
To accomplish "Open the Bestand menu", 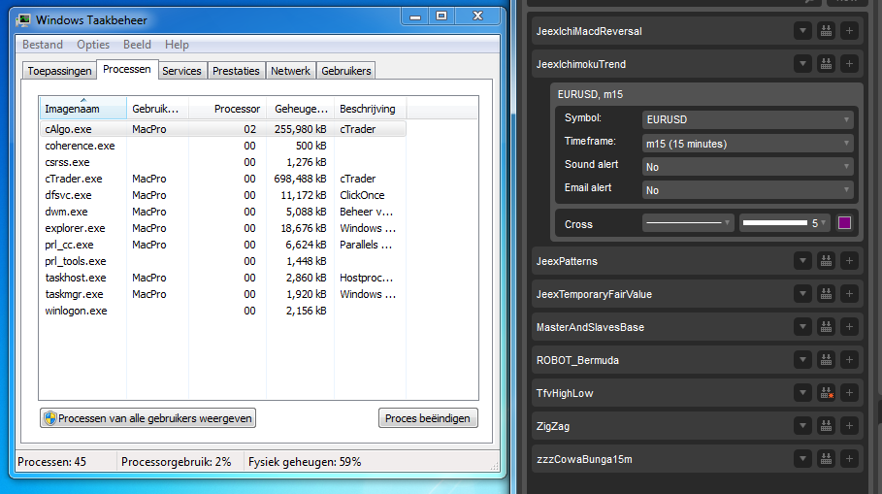I will [x=42, y=45].
